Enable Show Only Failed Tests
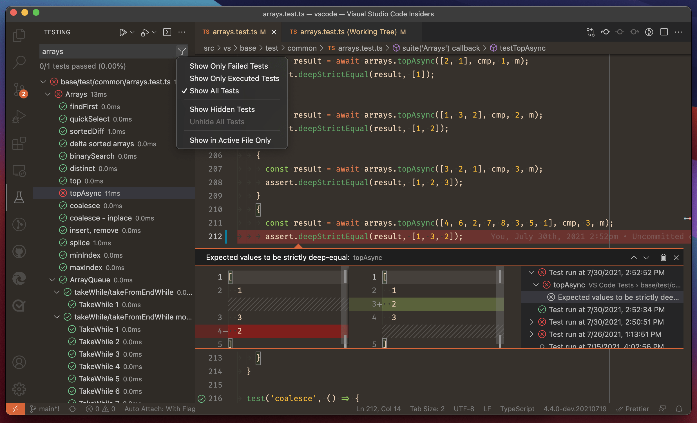The width and height of the screenshot is (697, 423). click(x=229, y=66)
